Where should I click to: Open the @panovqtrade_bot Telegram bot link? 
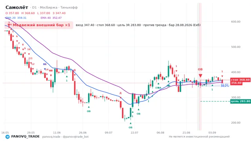click(76, 137)
